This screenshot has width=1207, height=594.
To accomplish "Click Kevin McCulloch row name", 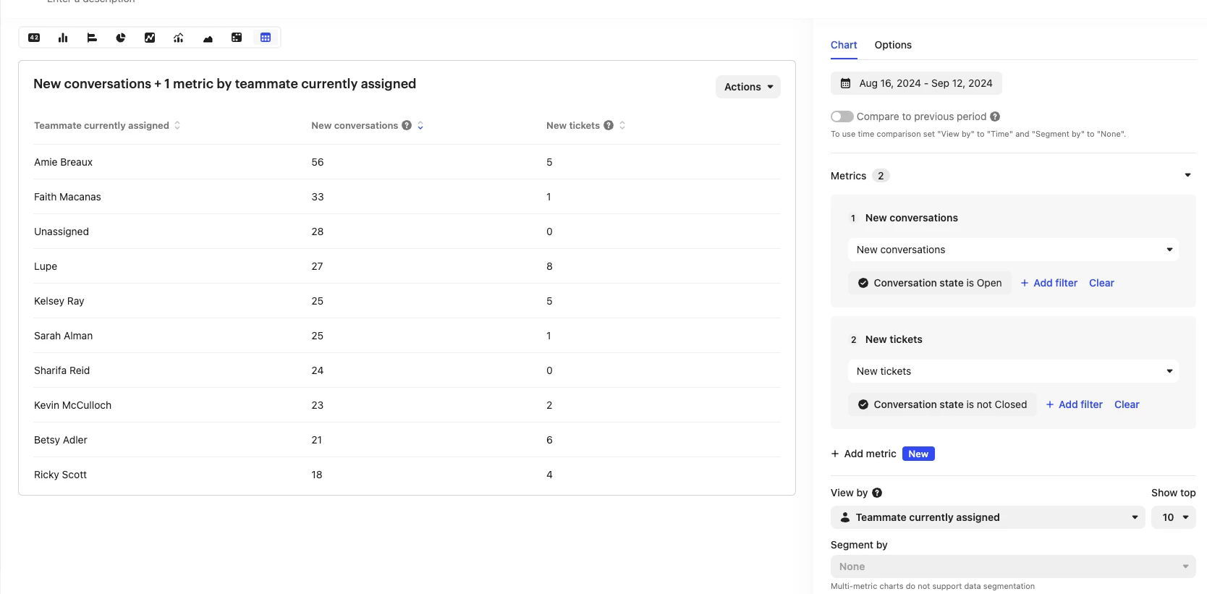I will tap(73, 405).
